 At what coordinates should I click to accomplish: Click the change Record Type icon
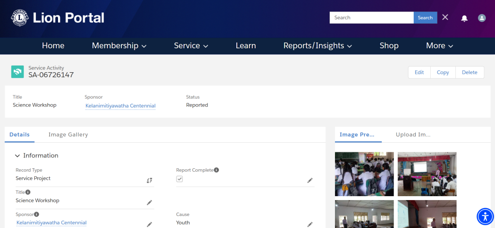coord(149,180)
